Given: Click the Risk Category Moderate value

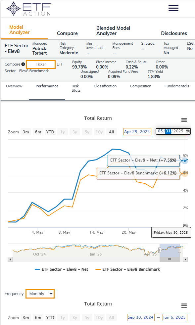Looking at the screenshot, I should pyautogui.click(x=69, y=53).
